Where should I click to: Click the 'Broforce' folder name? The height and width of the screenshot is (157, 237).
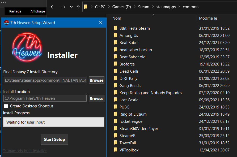tap(127, 64)
